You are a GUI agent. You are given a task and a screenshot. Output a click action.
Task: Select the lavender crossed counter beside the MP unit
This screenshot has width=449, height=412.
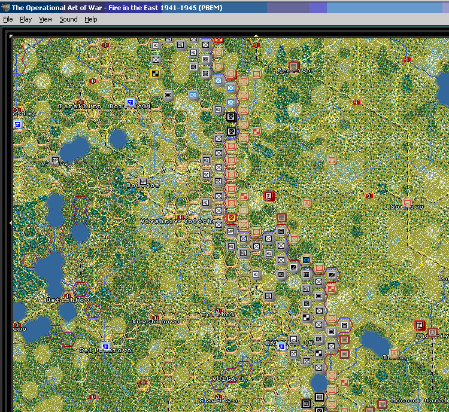[244, 239]
